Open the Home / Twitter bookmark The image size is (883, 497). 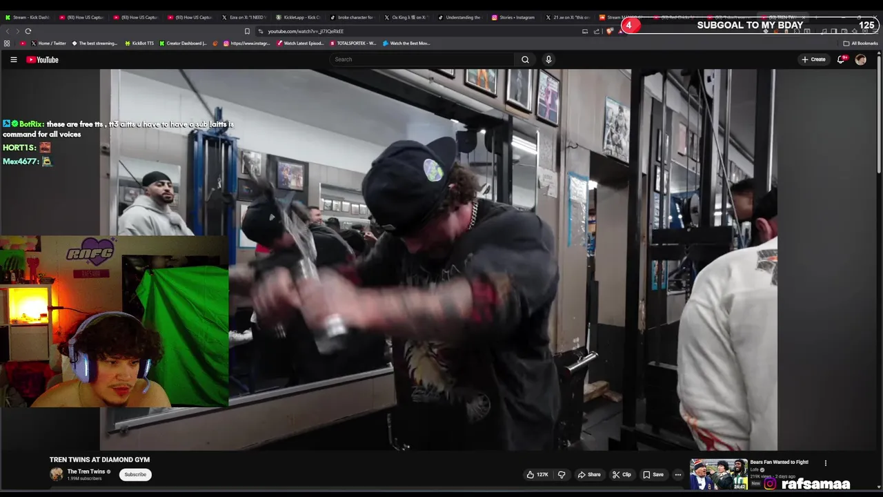(48, 43)
